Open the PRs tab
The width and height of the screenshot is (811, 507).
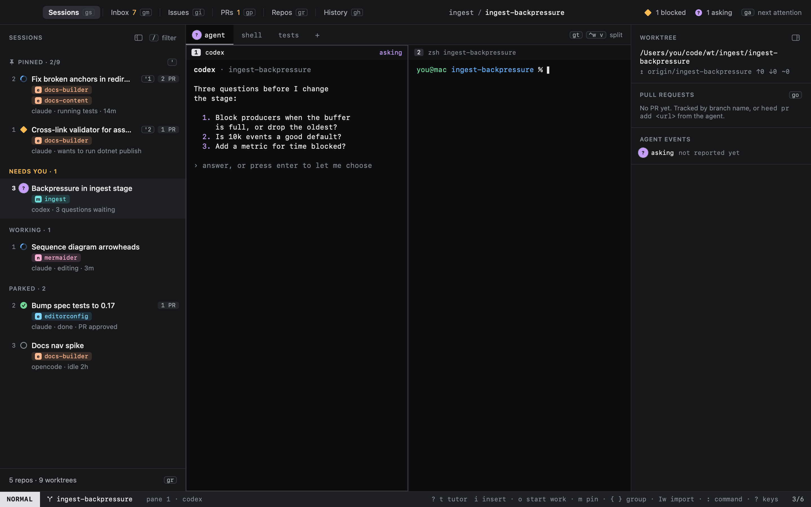coord(238,12)
